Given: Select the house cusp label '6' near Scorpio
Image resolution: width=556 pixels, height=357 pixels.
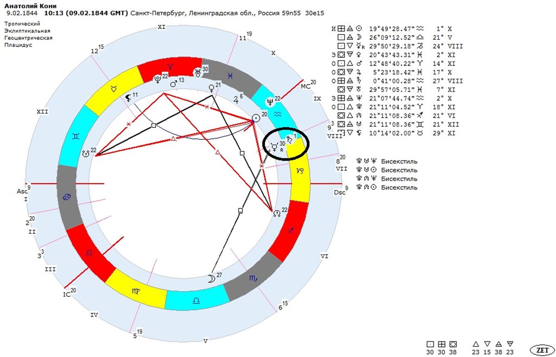Looking at the screenshot, I should (280, 307).
